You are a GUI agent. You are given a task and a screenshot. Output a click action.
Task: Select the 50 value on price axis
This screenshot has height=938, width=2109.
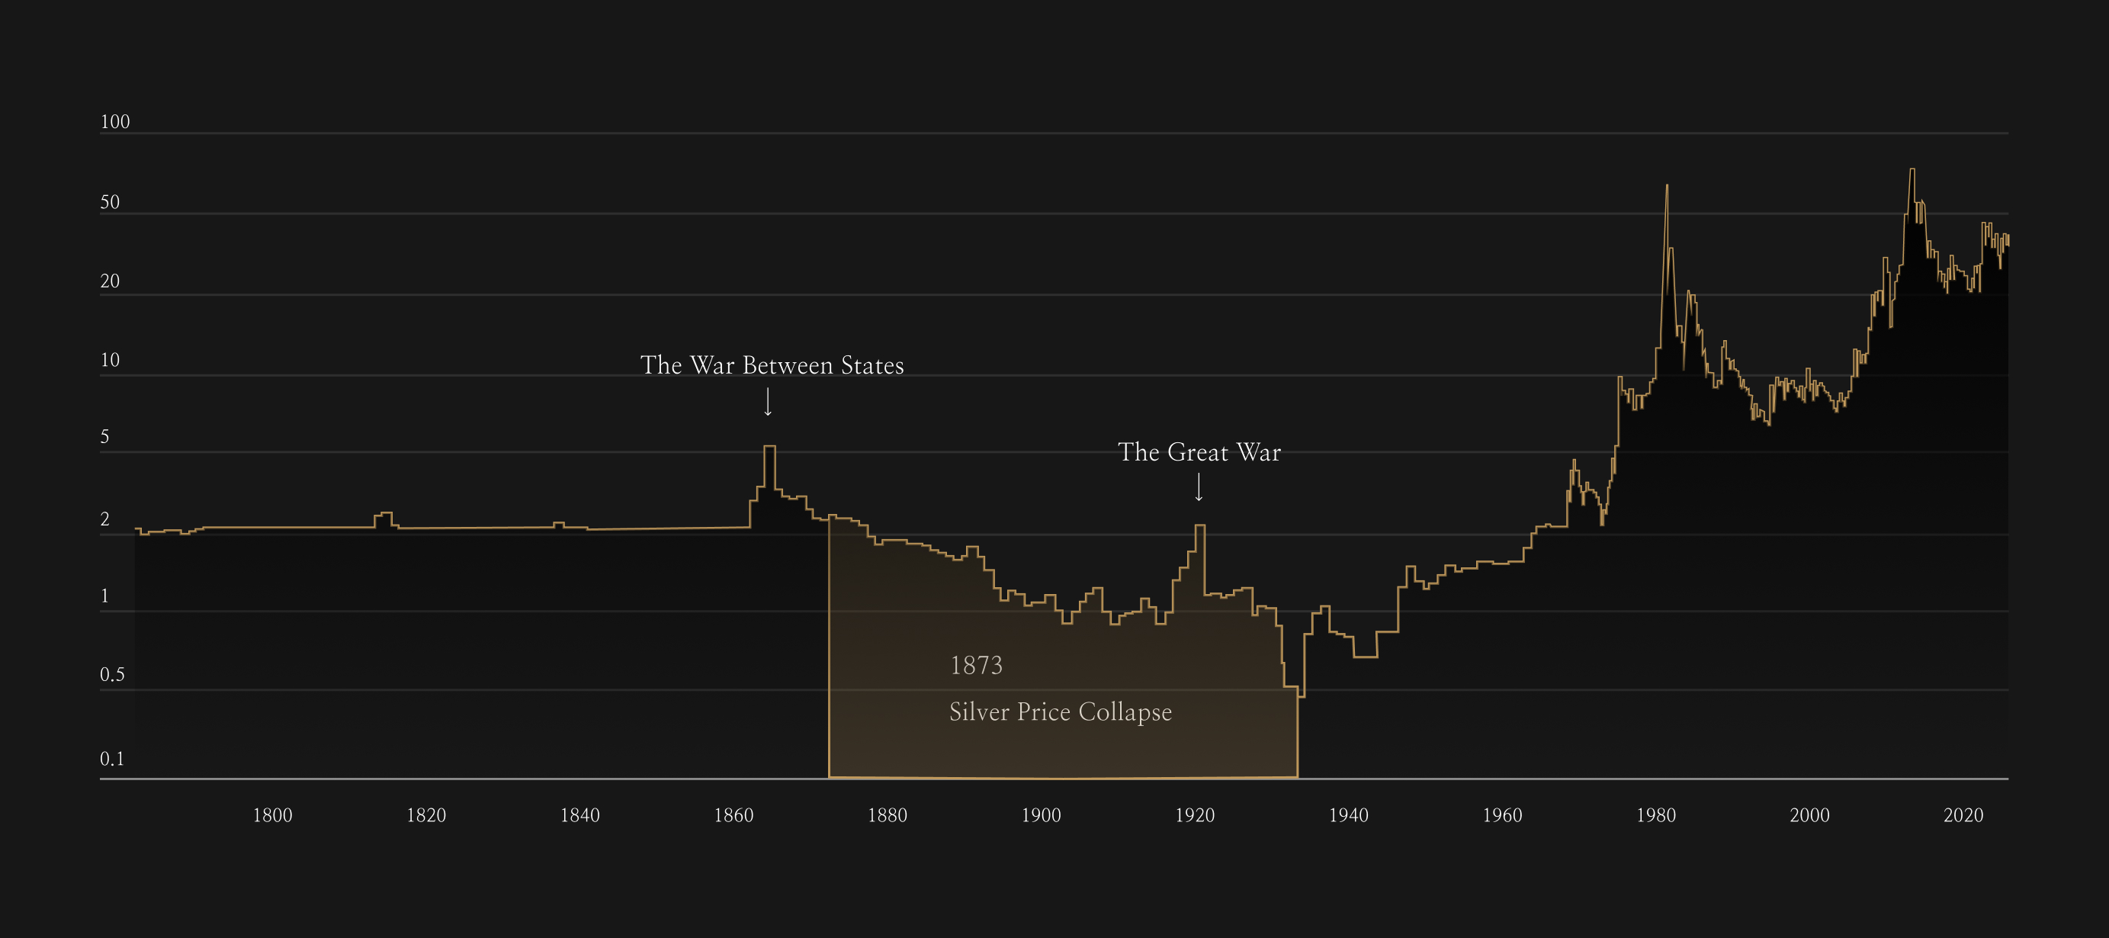pos(110,202)
